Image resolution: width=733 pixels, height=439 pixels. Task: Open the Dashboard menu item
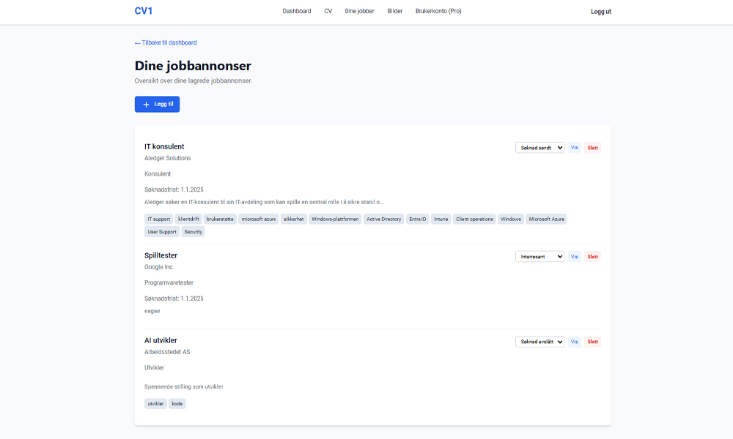[x=297, y=12]
